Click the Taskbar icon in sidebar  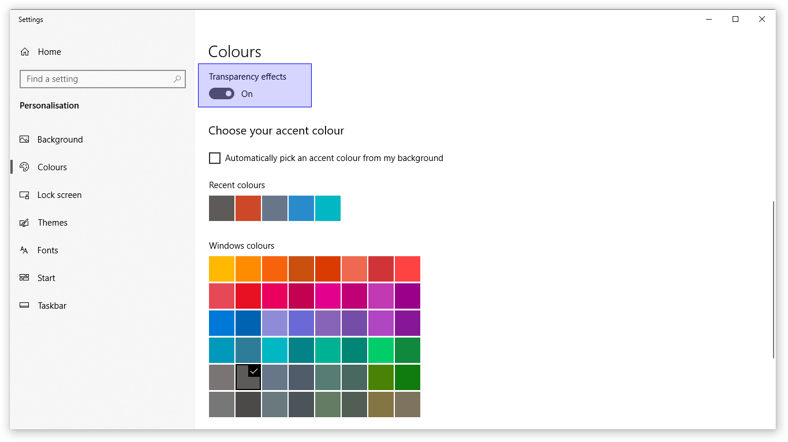tap(24, 306)
